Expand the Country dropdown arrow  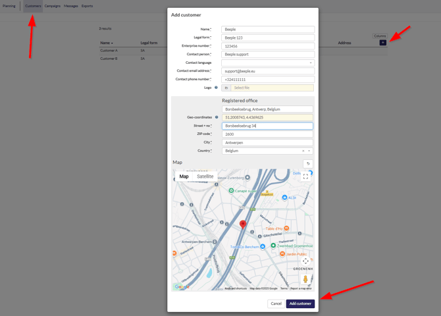coord(309,151)
